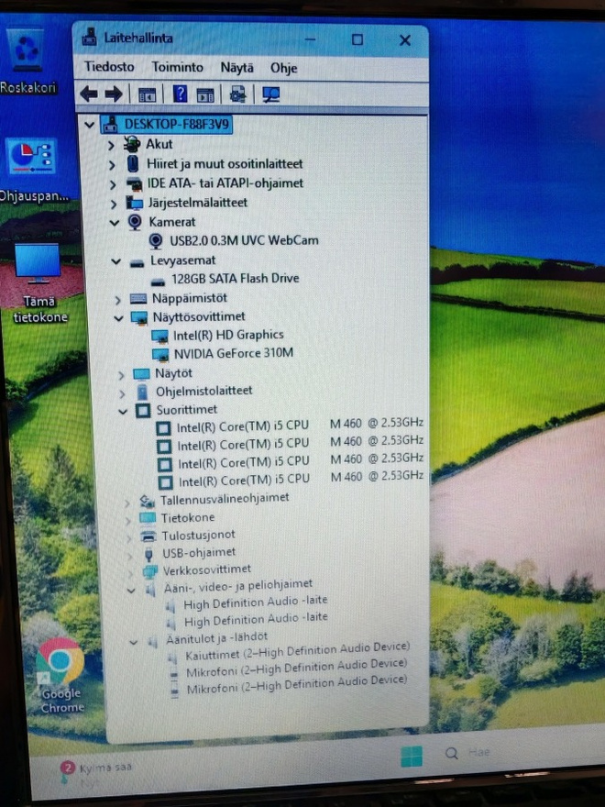Collapse the Näyttösovittimet category

point(118,318)
